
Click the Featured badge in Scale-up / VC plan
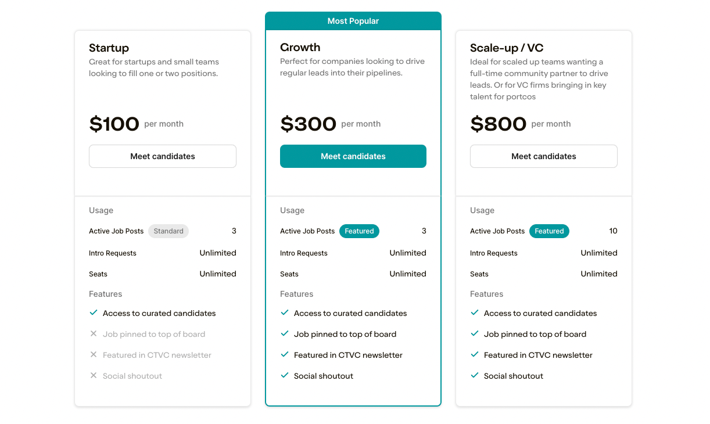point(549,231)
